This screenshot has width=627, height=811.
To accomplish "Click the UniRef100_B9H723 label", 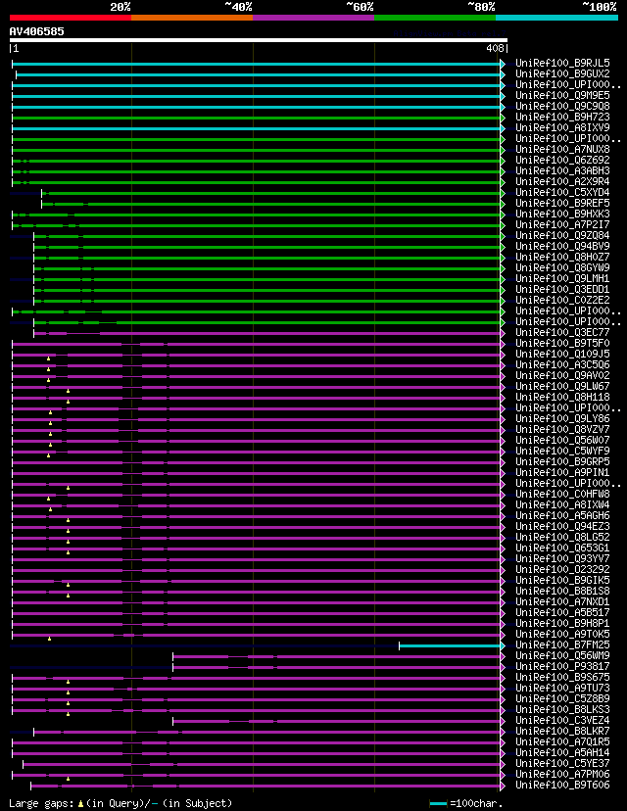I will pos(562,117).
